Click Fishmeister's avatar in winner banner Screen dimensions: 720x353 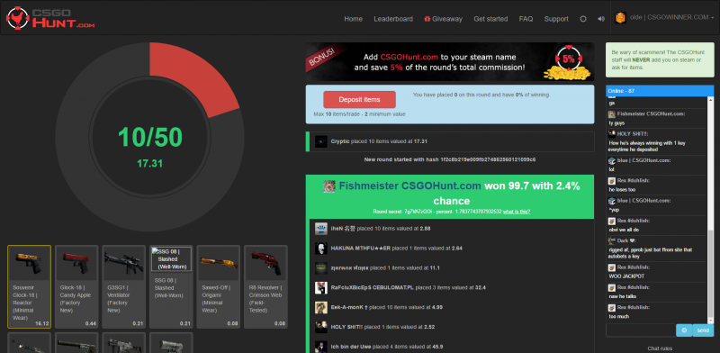coord(328,186)
